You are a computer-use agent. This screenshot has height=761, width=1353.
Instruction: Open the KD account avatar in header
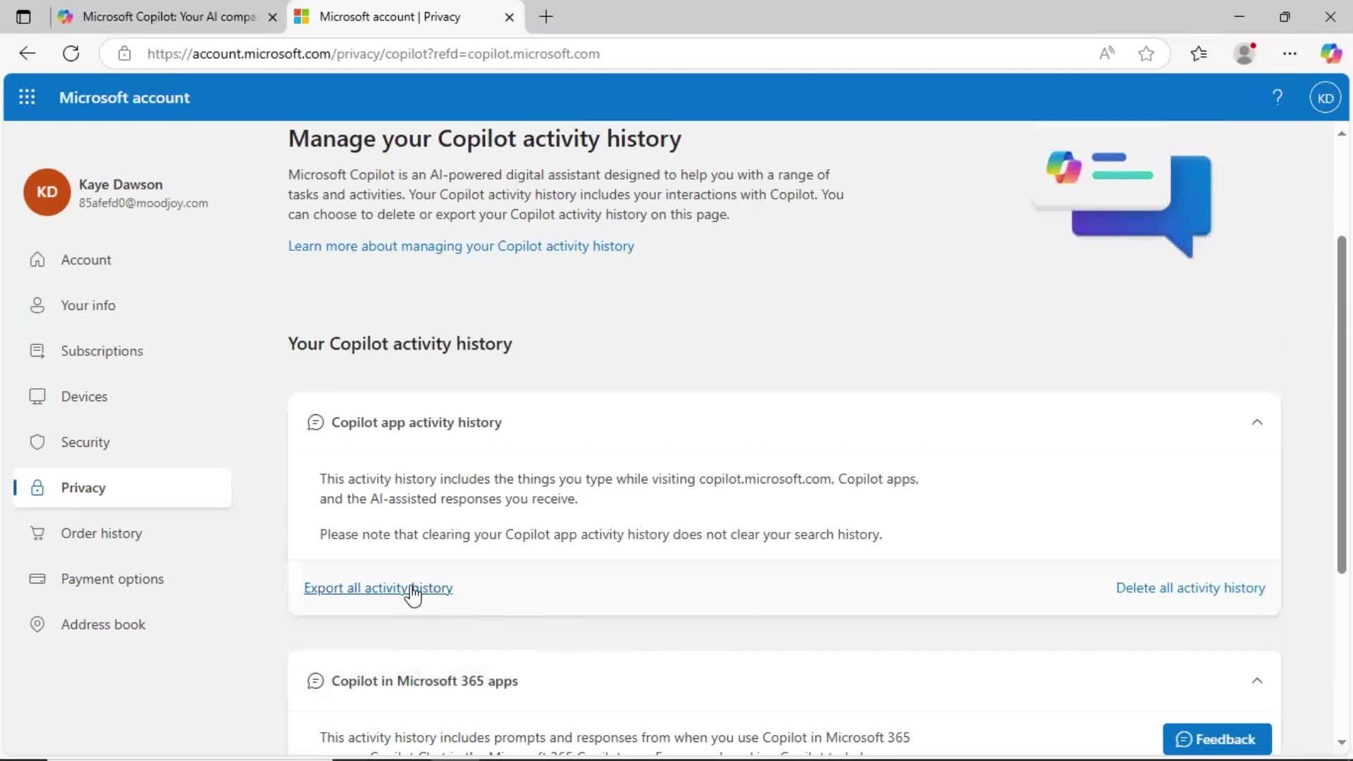pos(1325,98)
